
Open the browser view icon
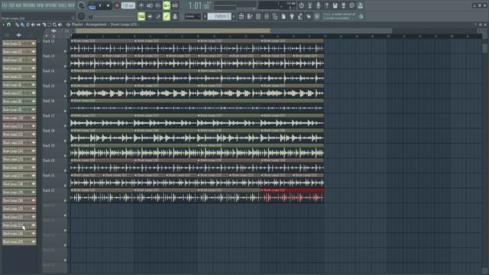pyautogui.click(x=275, y=16)
